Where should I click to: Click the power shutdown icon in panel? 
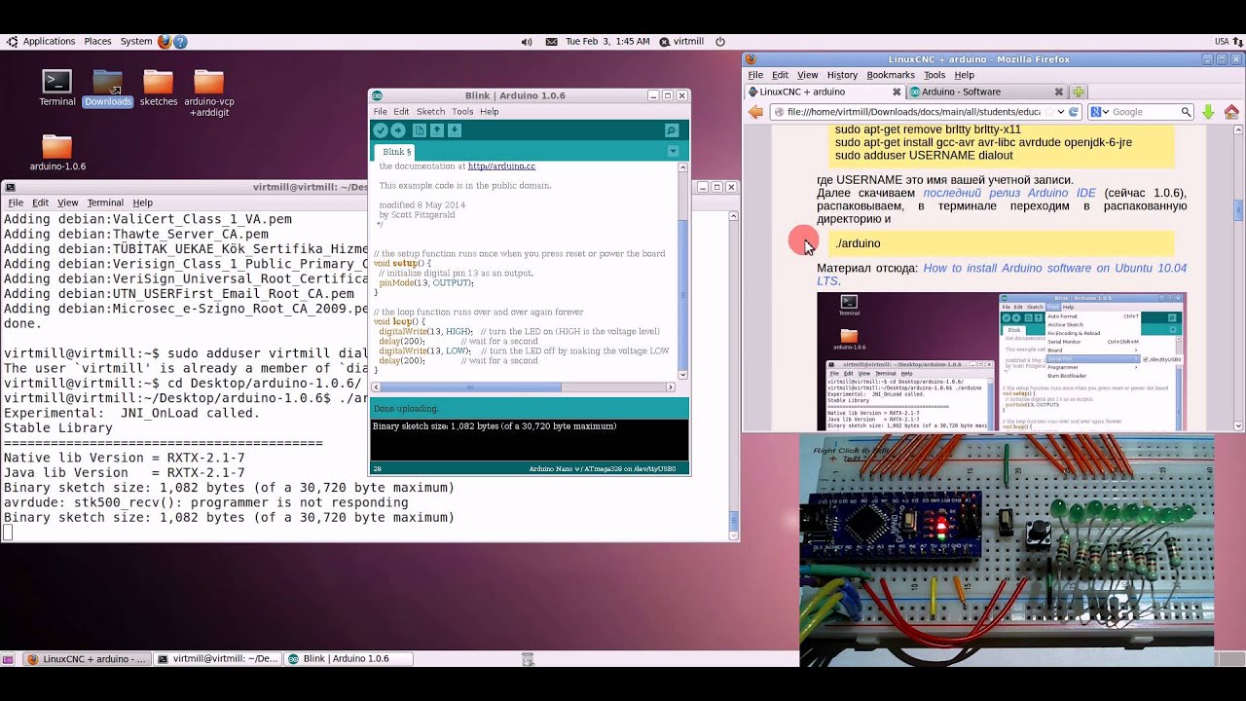coord(720,42)
